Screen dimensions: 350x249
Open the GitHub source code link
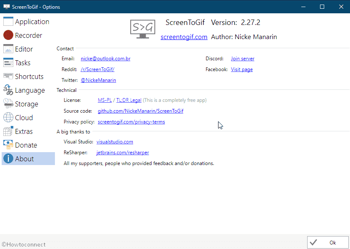(x=140, y=111)
